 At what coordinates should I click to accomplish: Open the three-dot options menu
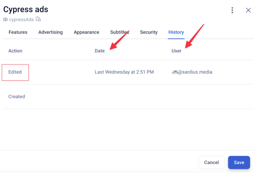click(232, 10)
